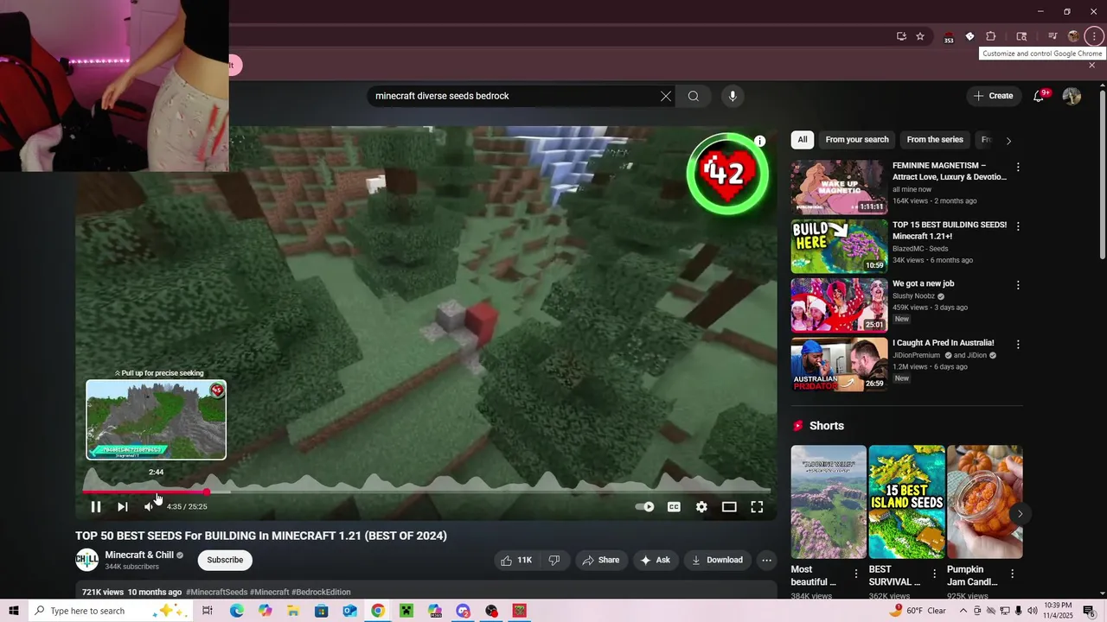
Task: Click video info card icon
Action: [x=759, y=141]
